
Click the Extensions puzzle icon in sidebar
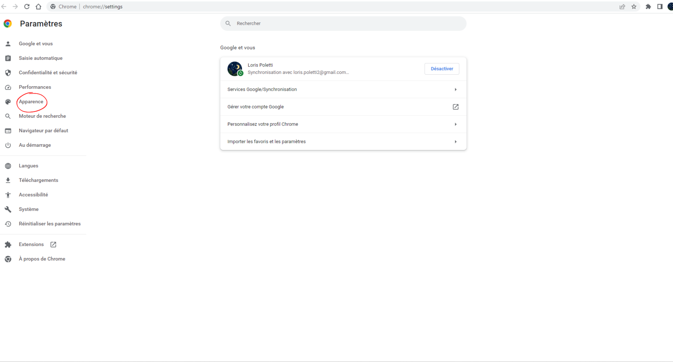point(8,245)
